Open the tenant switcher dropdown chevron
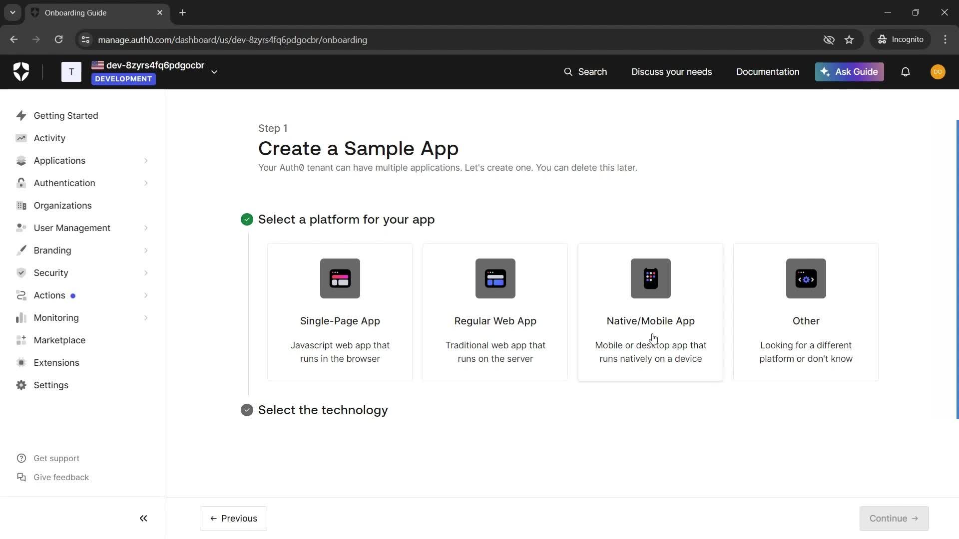Image resolution: width=959 pixels, height=539 pixels. coord(214,72)
